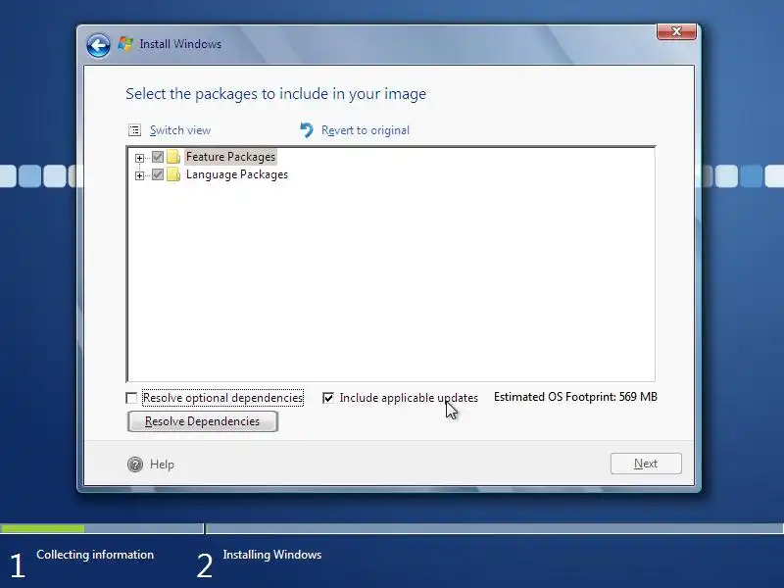
Task: Expand the Language Packages tree node
Action: click(139, 175)
